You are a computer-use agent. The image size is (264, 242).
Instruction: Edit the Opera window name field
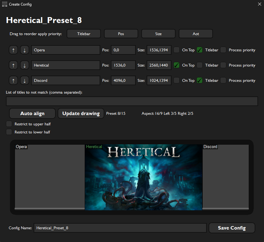click(66, 50)
